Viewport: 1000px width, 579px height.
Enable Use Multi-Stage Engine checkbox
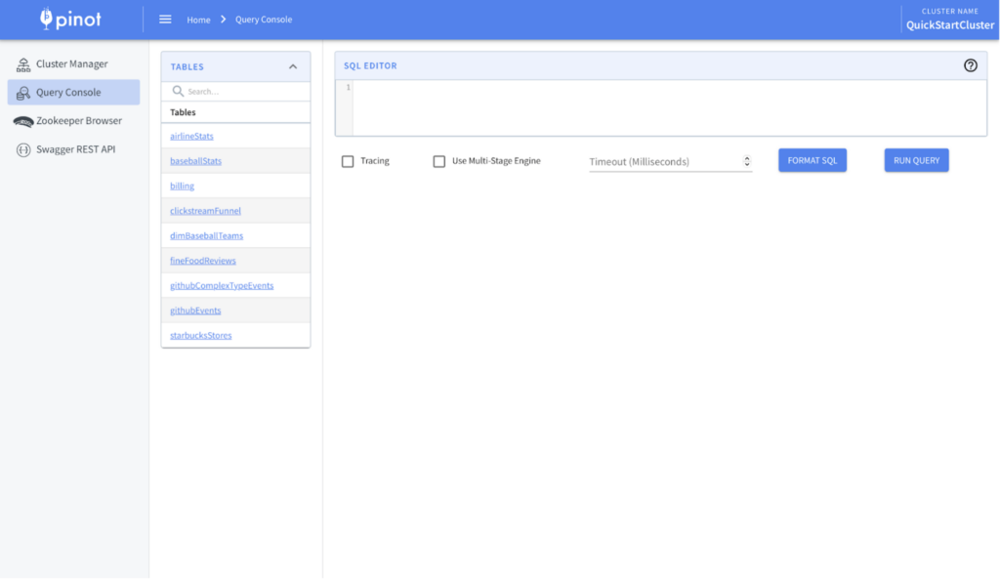pyautogui.click(x=439, y=161)
